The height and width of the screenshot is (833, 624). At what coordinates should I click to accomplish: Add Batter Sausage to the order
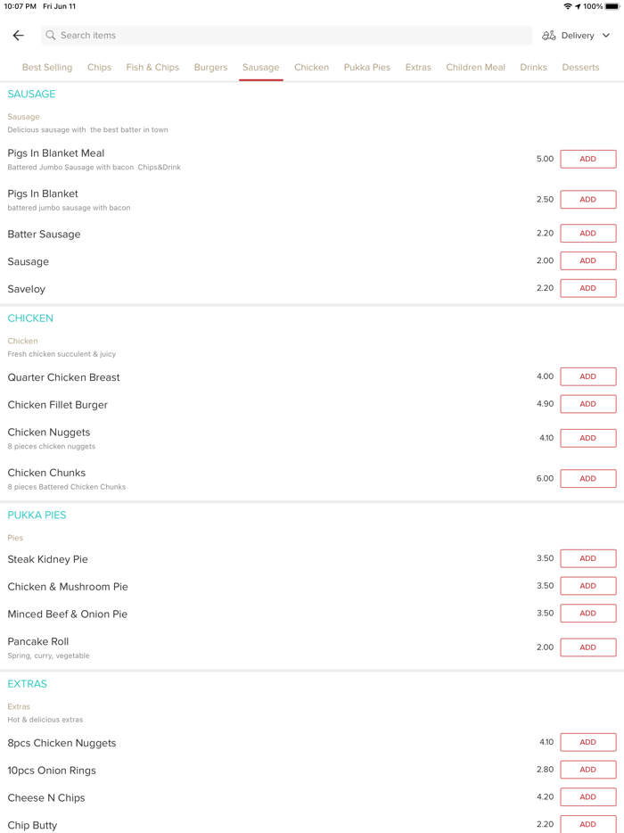point(587,234)
